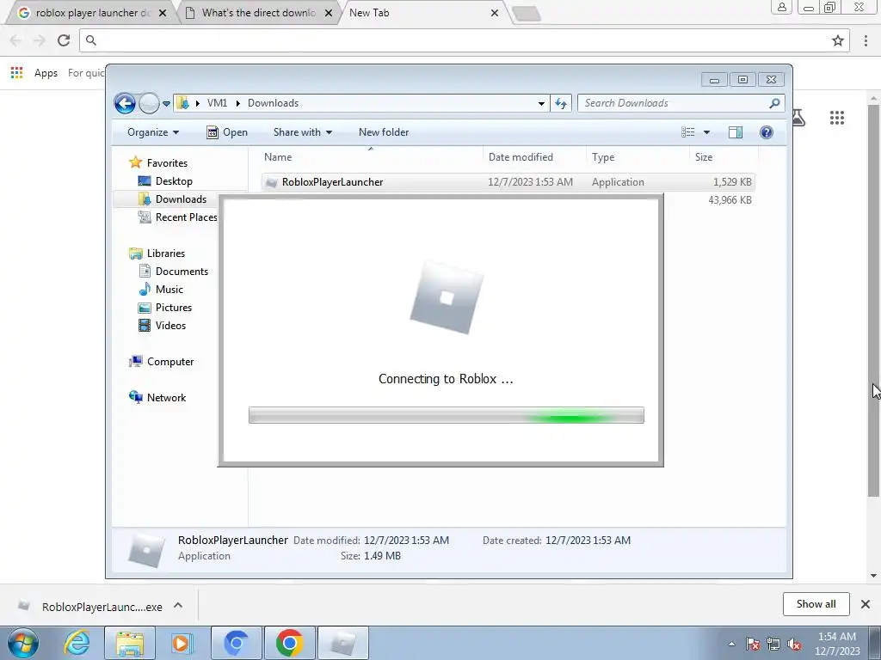This screenshot has height=660, width=881.
Task: Open RobloxPlayerLauncher.exe download item
Action: (x=89, y=607)
